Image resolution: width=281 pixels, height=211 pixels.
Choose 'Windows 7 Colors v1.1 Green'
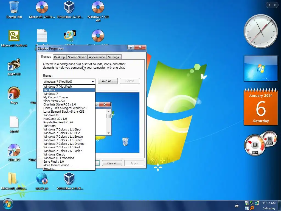point(69,140)
